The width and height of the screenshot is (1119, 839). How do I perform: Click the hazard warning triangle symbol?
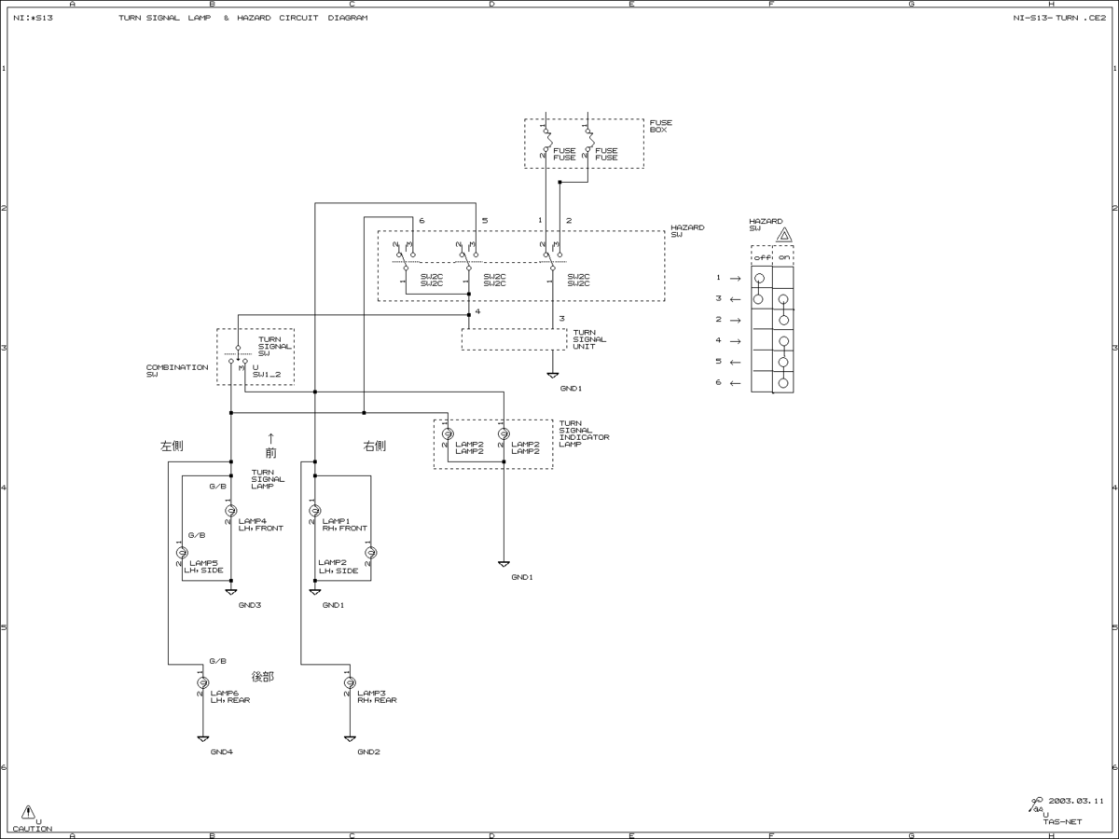coord(784,234)
